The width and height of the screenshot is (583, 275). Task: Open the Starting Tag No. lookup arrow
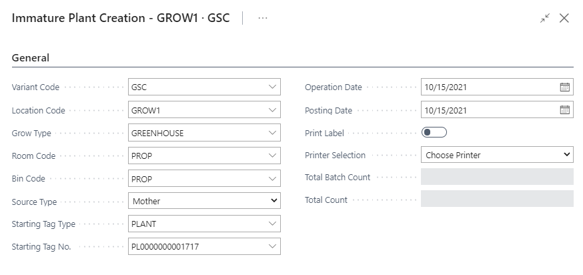pos(271,247)
